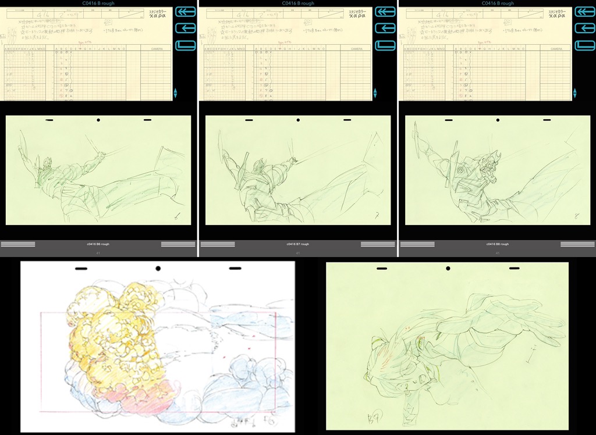Click page number 41 under B7 caption
Viewport: 596px width, 435px height.
click(297, 253)
